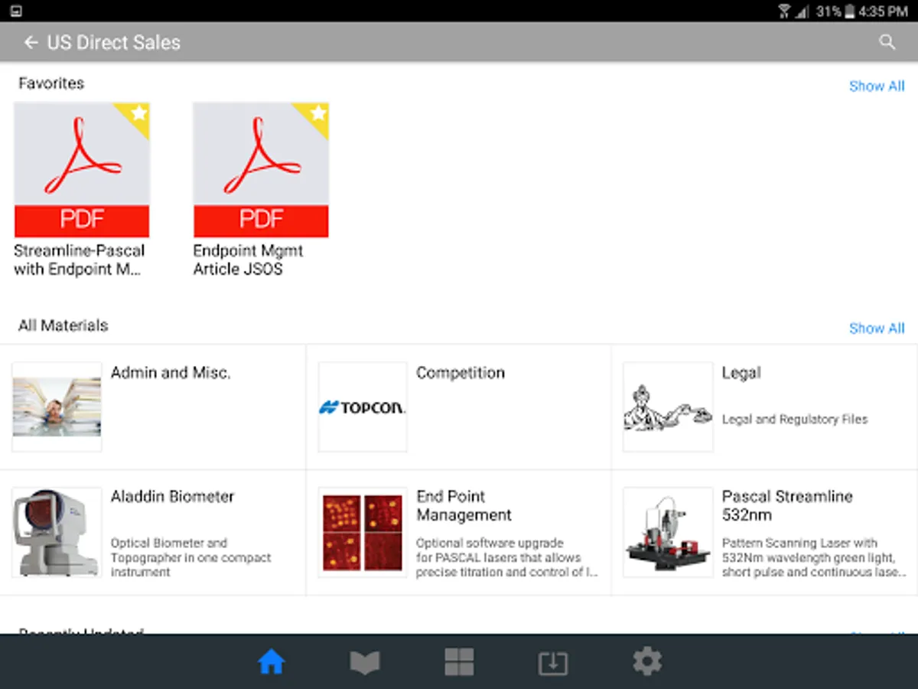Open Legal folder title

(x=741, y=373)
